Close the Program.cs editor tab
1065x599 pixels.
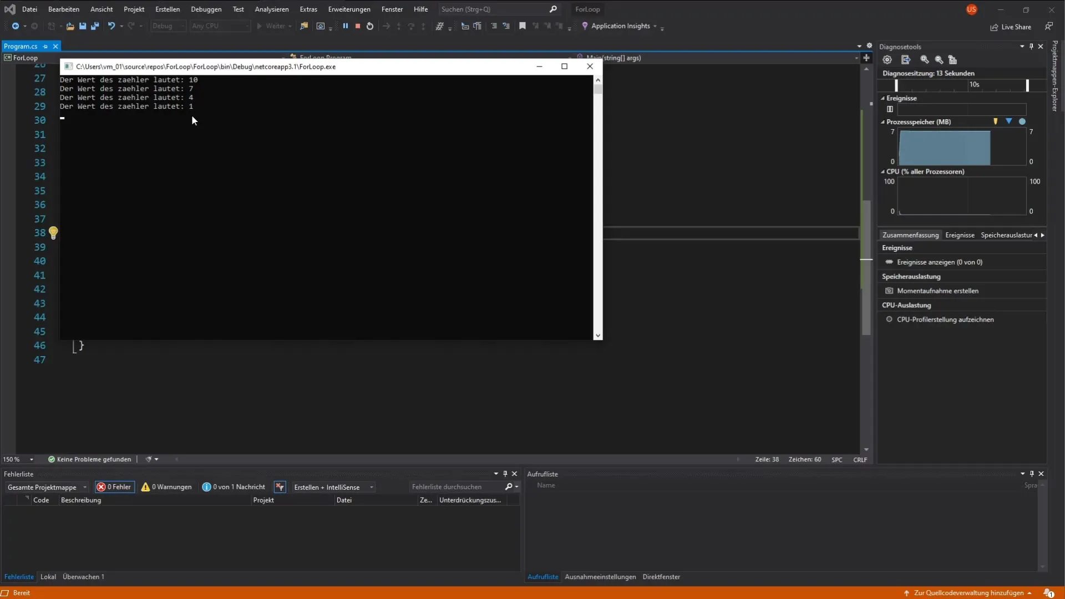pos(55,47)
